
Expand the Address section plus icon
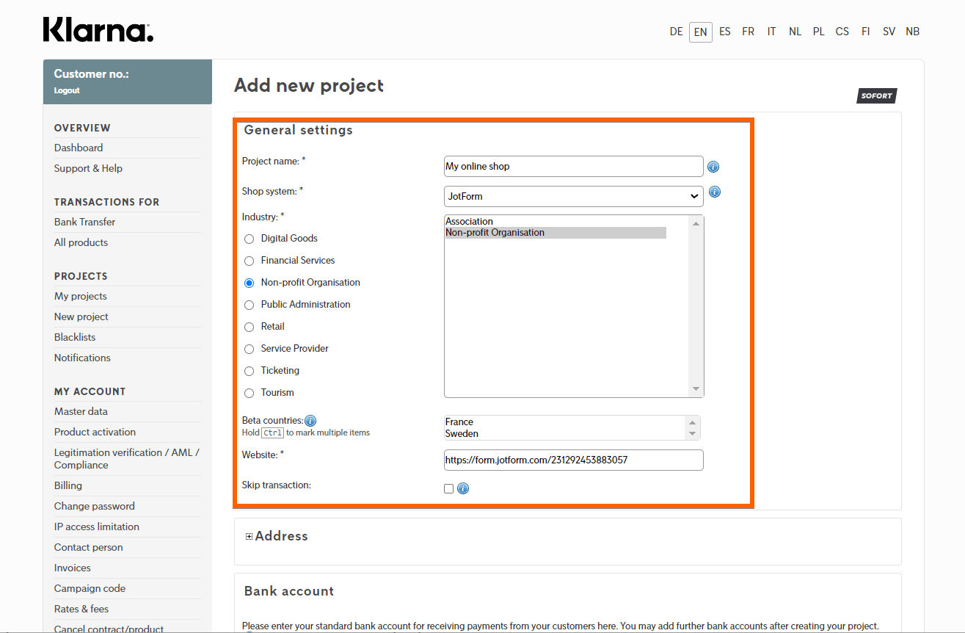249,537
